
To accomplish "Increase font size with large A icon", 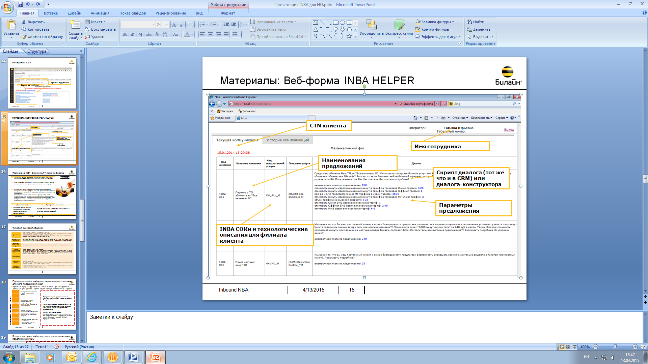I will tap(174, 25).
